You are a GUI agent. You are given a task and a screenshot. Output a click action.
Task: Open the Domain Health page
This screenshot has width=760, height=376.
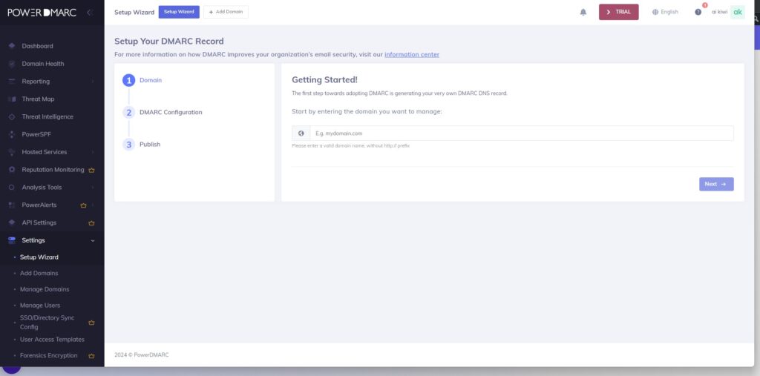(42, 64)
